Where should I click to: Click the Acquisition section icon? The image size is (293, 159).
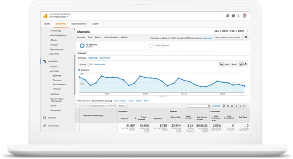tap(45, 61)
